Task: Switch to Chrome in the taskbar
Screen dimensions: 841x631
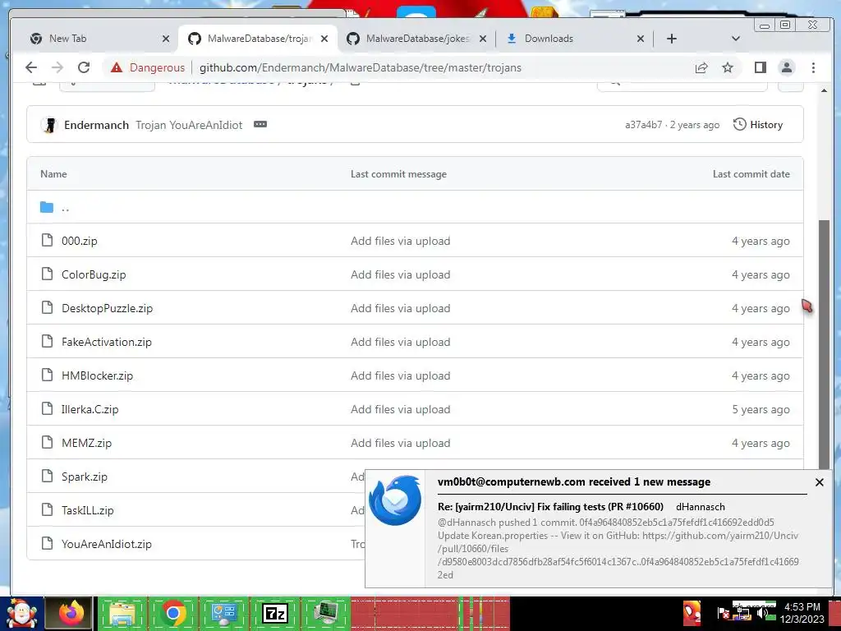Action: [x=173, y=613]
